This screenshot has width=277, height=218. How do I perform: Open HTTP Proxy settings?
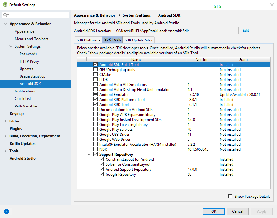coord(29,61)
